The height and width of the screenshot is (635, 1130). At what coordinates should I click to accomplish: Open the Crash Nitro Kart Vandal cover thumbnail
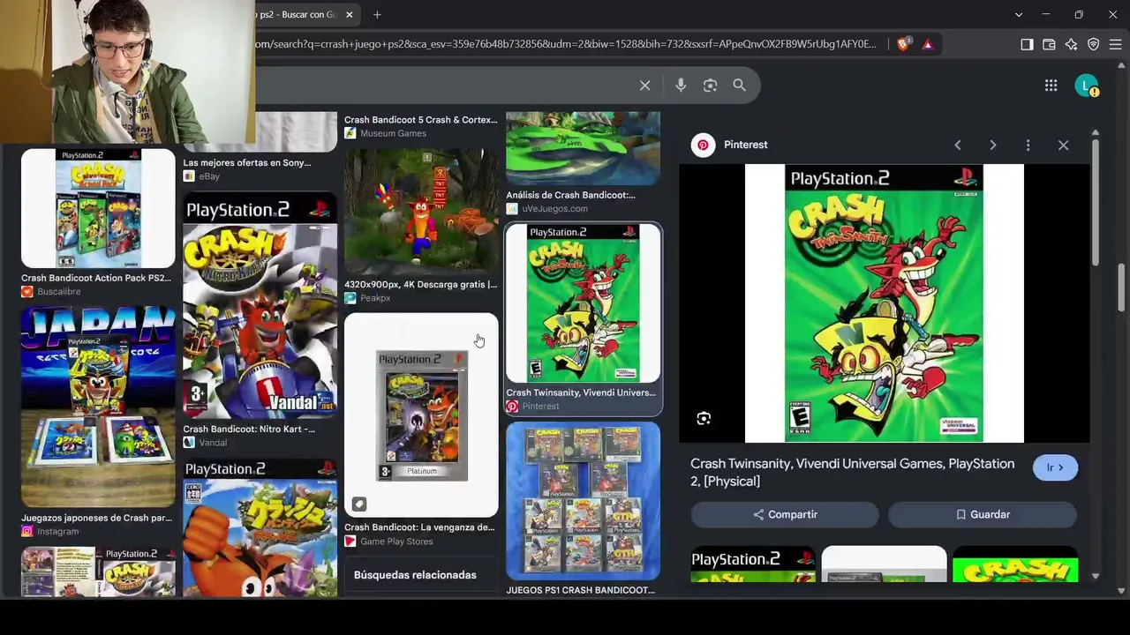[260, 306]
